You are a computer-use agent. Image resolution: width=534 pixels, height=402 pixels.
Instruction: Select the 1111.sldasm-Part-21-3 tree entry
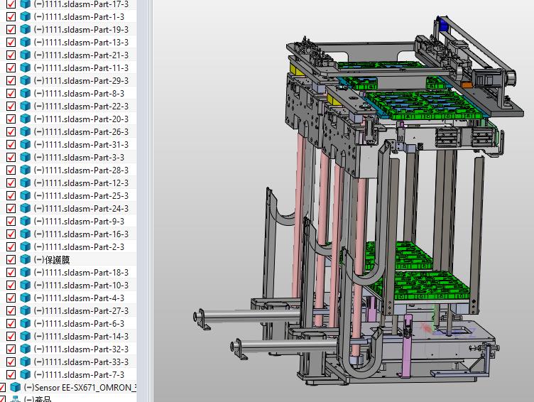coord(81,55)
